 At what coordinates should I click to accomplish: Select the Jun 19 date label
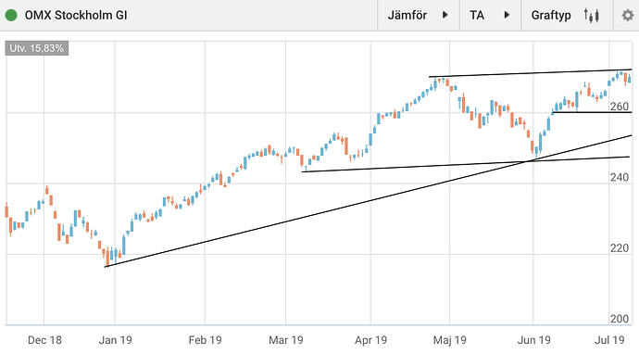(x=533, y=340)
